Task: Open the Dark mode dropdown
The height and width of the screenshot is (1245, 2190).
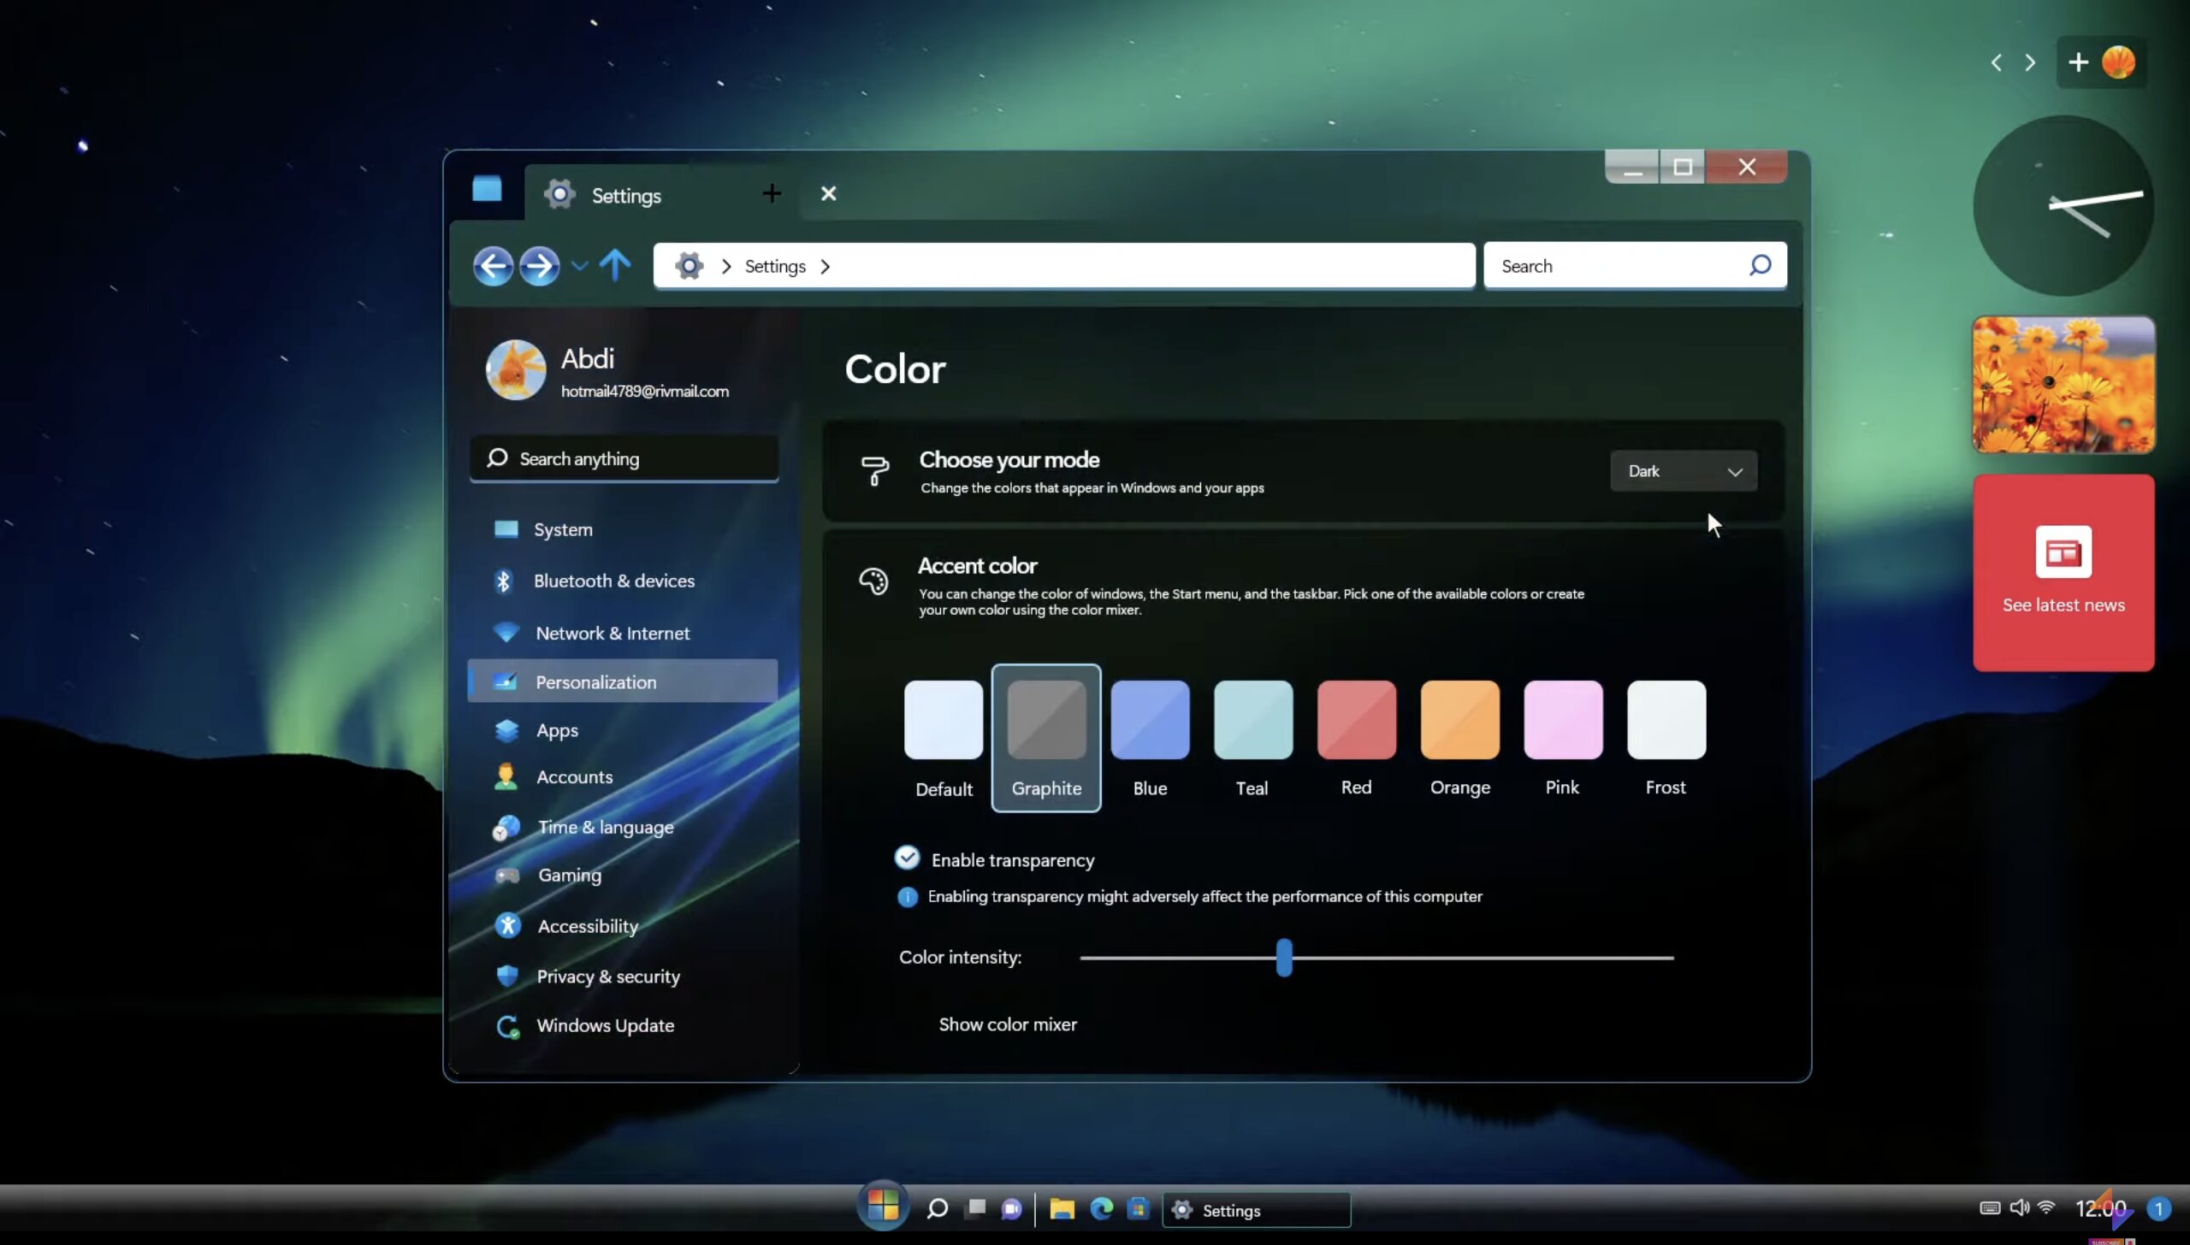Action: (1683, 471)
